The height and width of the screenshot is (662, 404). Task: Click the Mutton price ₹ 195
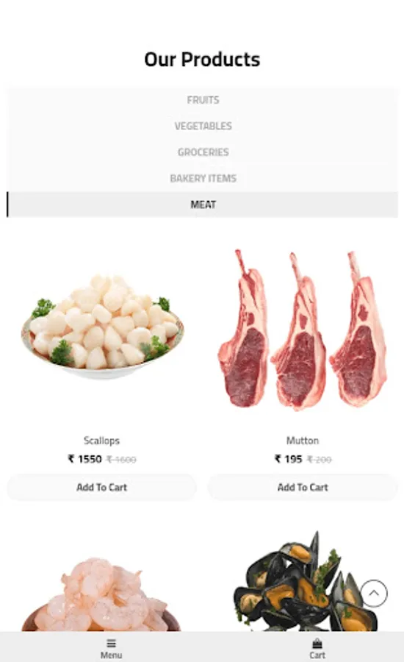pos(289,459)
